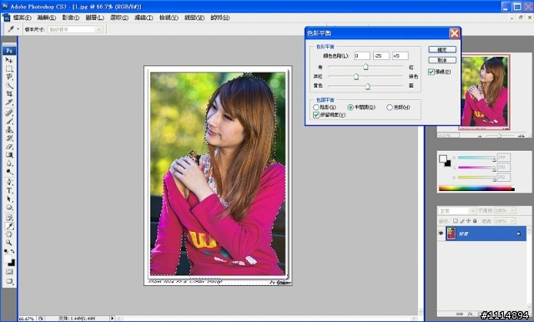
Task: Open the status bar info arrow
Action: 113,319
